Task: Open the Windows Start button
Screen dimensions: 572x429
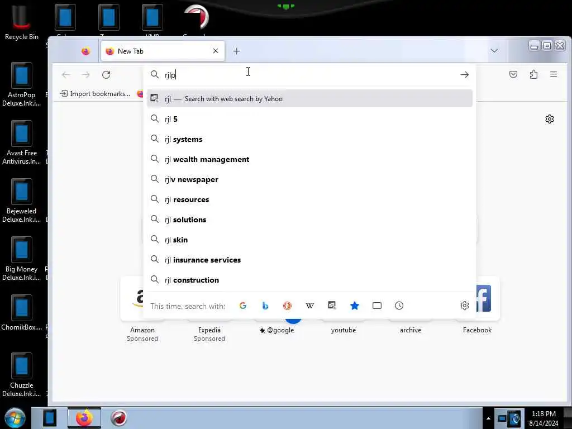Action: 15,418
